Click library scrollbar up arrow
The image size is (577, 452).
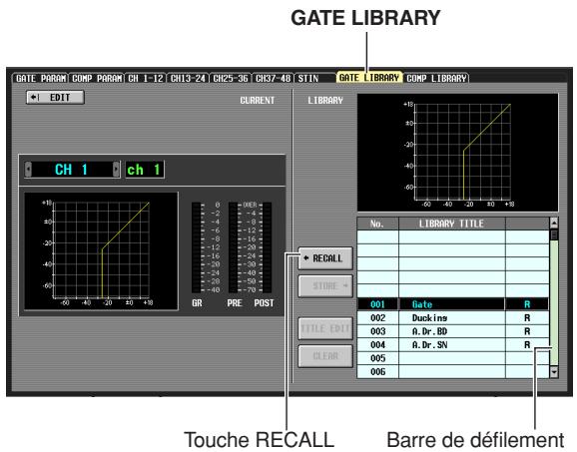coord(553,223)
